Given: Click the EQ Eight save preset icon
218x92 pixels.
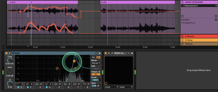Looking at the screenshot, I should 100,53.
